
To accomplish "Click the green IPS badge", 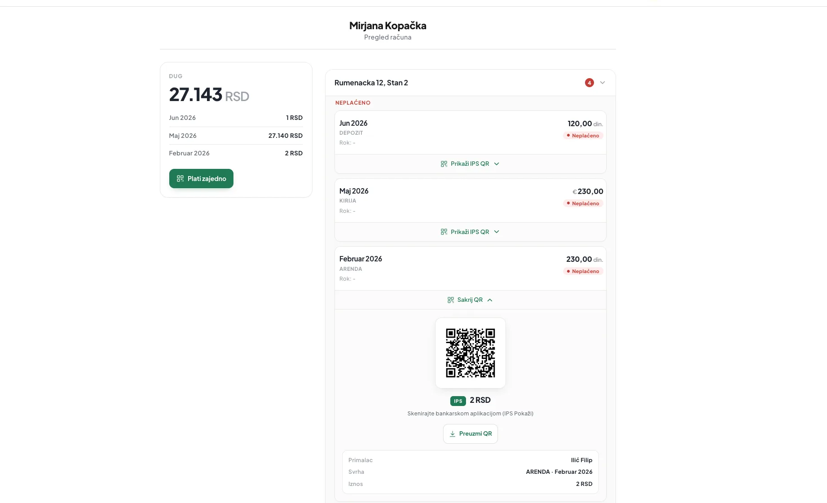I will (x=458, y=401).
